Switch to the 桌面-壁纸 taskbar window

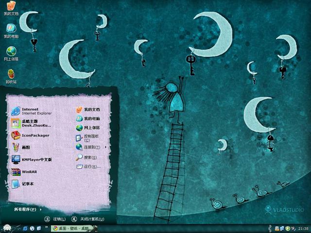(73, 228)
